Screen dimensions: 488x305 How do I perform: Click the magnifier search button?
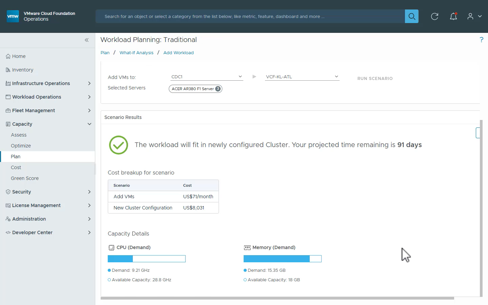[x=411, y=16]
